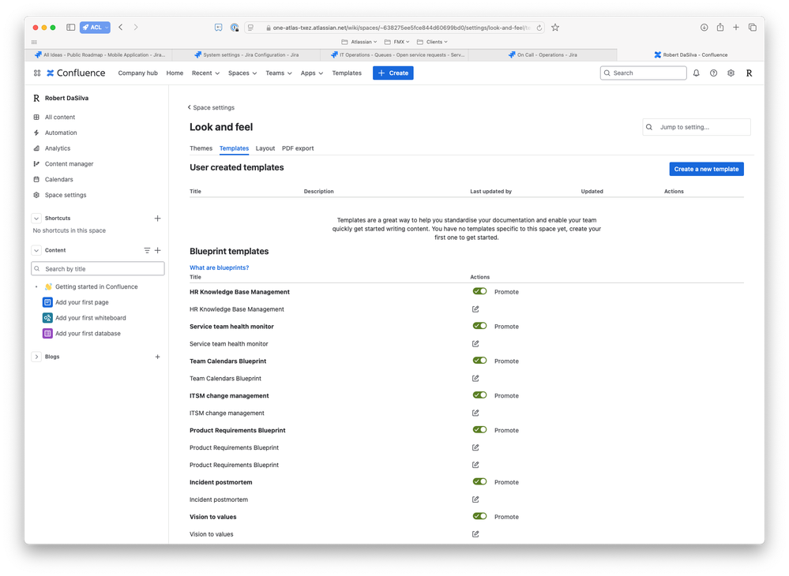This screenshot has width=789, height=576.
Task: Click the Create button
Action: click(x=393, y=73)
